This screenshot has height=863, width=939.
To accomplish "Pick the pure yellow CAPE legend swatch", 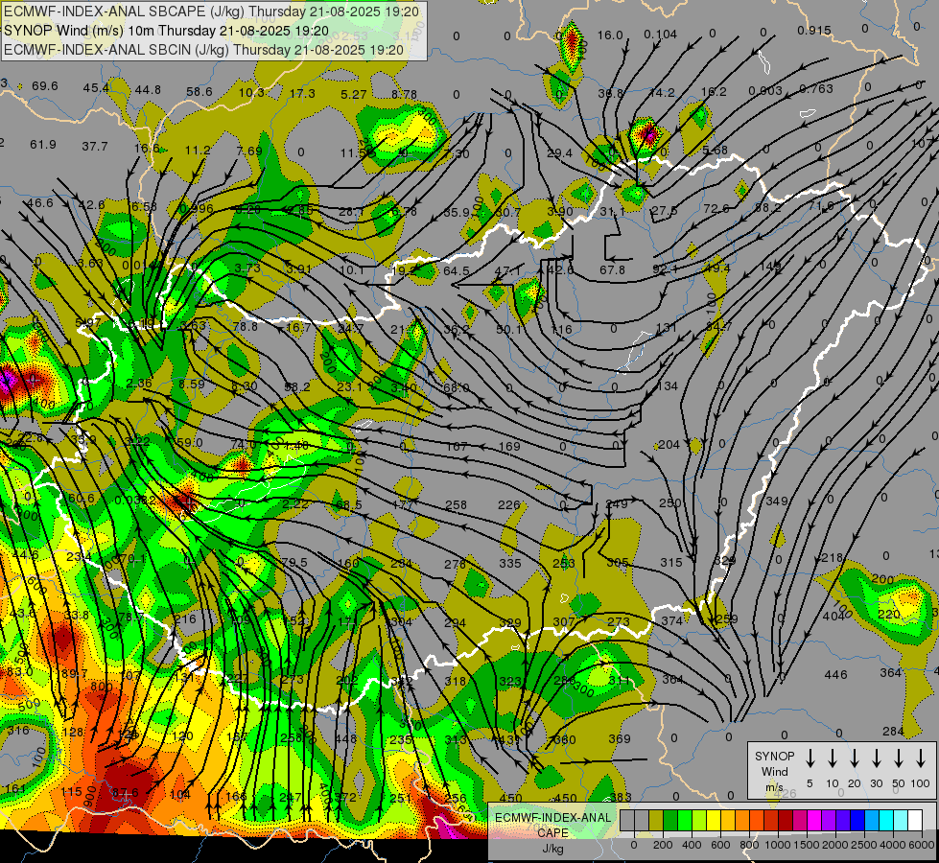I will tap(714, 821).
